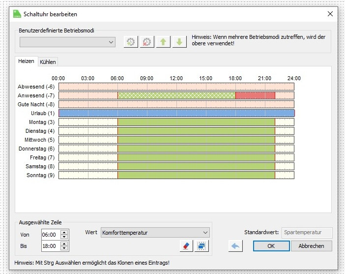The width and height of the screenshot is (345, 274).
Task: Click the 24:00 time axis label
Action: [294, 78]
